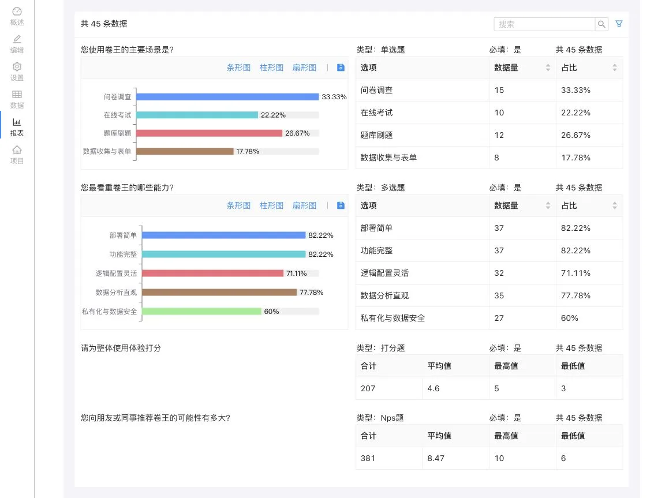Click the 4.6 average value cell
The height and width of the screenshot is (498, 669).
coord(455,388)
